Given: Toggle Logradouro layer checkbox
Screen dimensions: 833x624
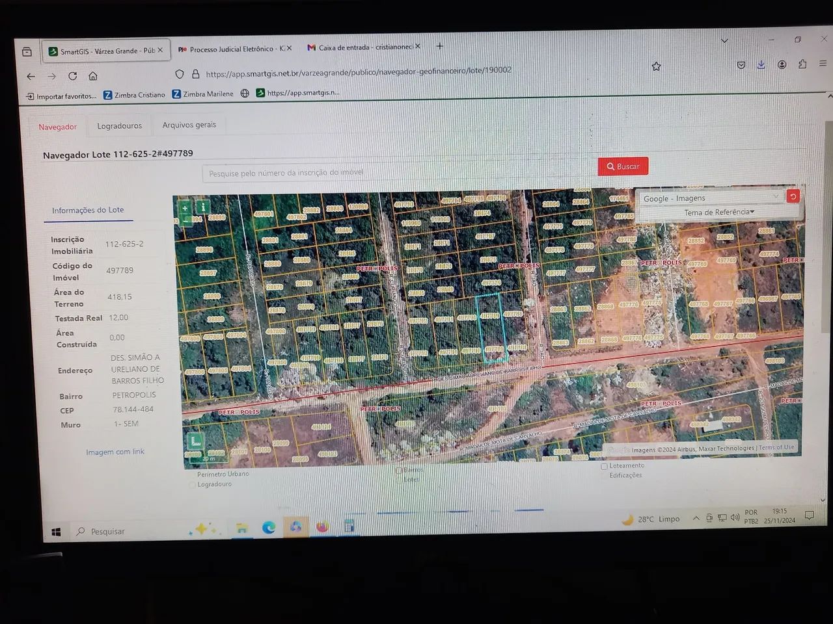Looking at the screenshot, I should (x=193, y=485).
